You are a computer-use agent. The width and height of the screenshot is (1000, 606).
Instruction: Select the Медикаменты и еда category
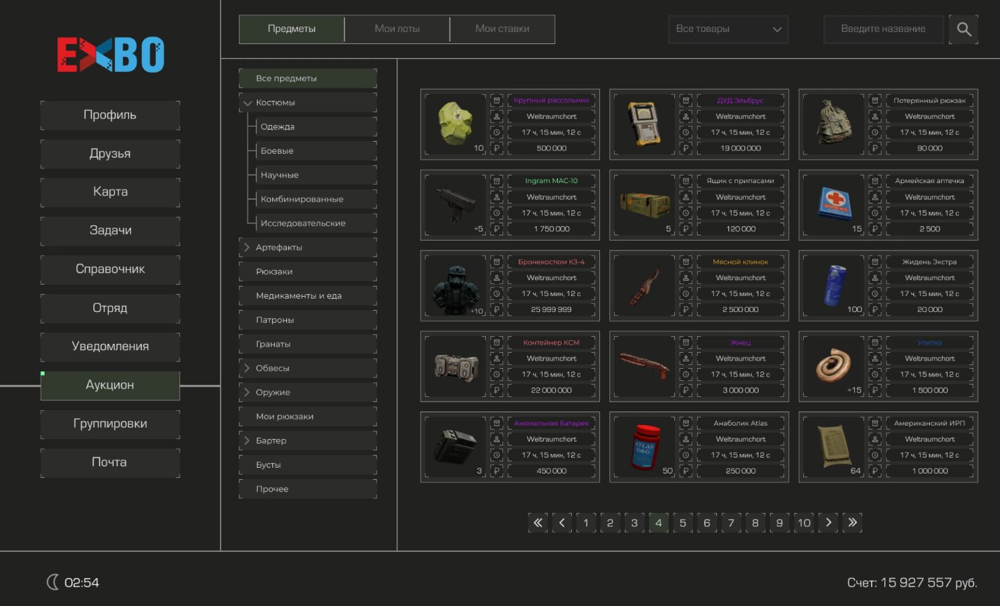[308, 296]
